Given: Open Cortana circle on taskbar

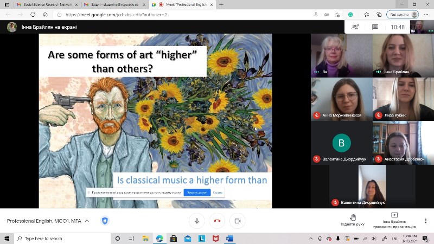Looking at the screenshot, I should tap(117, 239).
